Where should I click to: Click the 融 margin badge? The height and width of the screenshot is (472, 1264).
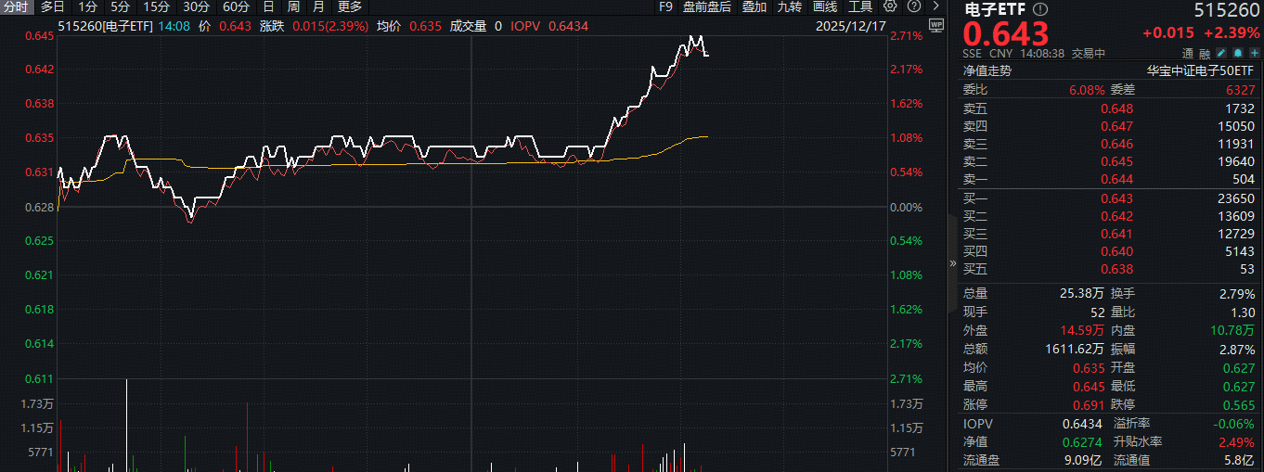pyautogui.click(x=1205, y=54)
